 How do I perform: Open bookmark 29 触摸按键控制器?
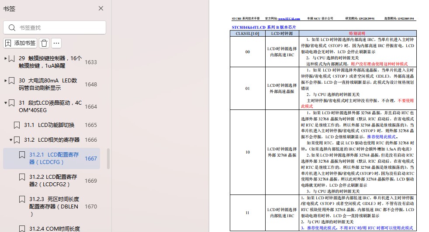50,62
